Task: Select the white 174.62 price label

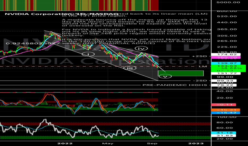Action: tap(226, 54)
